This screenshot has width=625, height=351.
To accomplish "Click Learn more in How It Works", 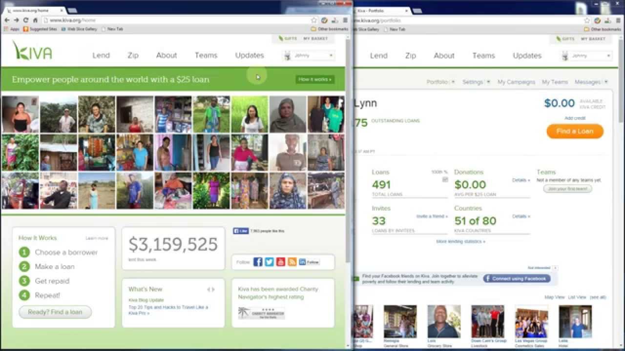I will (x=97, y=238).
